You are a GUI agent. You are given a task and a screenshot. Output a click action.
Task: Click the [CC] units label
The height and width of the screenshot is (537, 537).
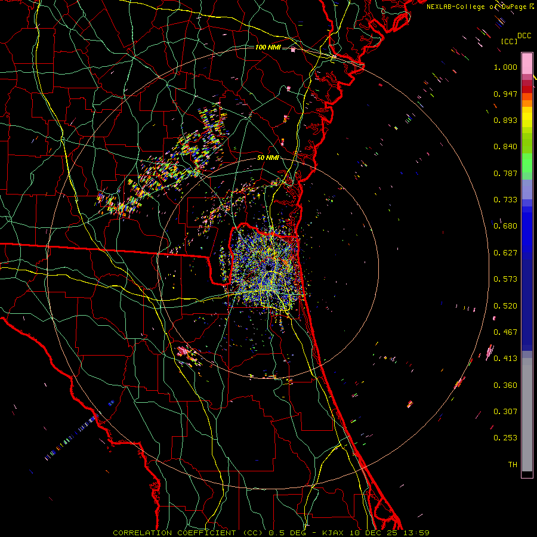(509, 41)
